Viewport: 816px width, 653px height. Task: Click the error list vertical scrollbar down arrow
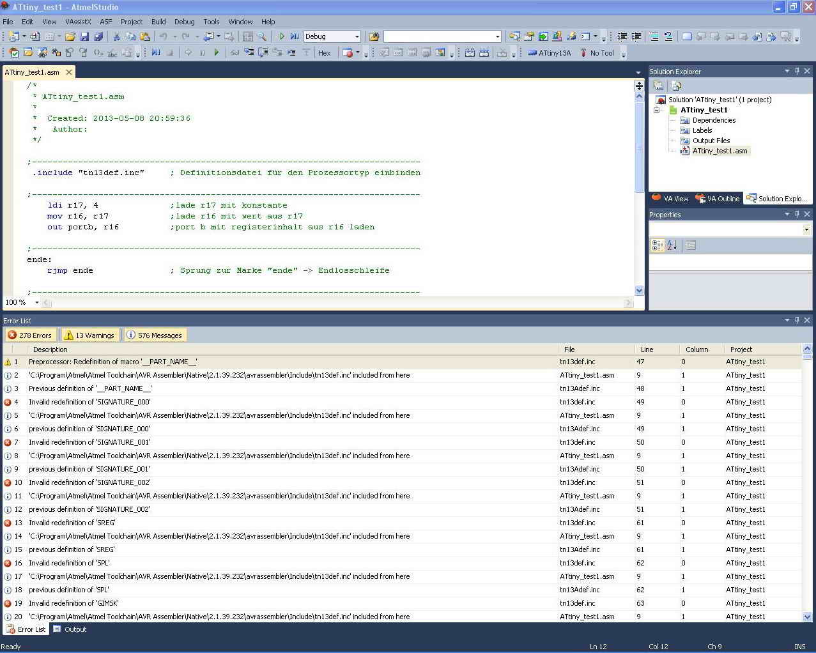tap(807, 617)
